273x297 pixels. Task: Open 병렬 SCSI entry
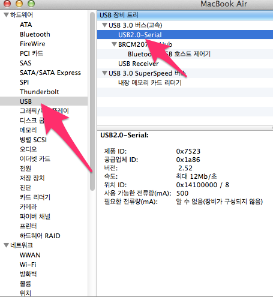(x=33, y=140)
